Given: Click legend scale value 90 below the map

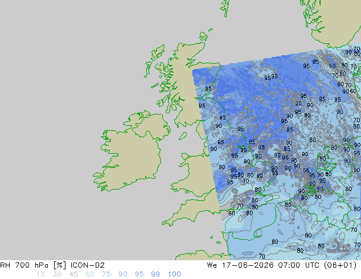Looking at the screenshot, I should pos(122,274).
